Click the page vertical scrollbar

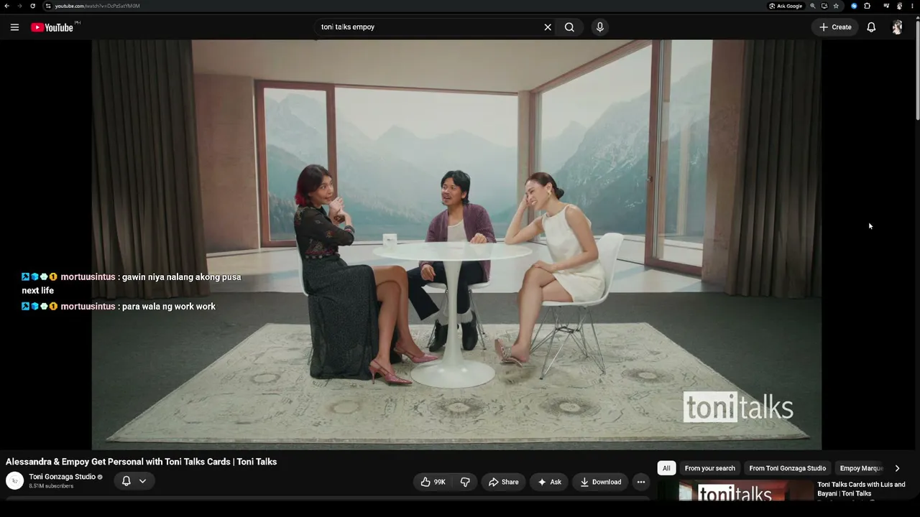click(916, 72)
